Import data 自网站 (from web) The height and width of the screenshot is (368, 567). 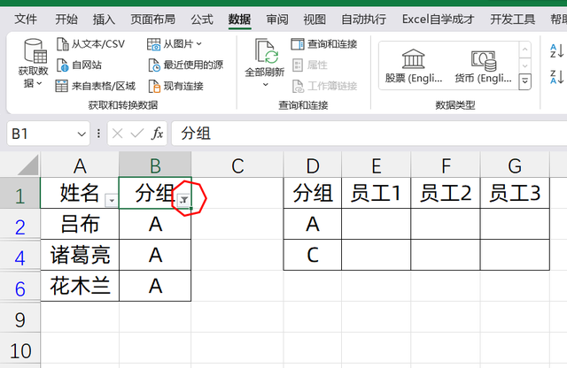[x=79, y=65]
